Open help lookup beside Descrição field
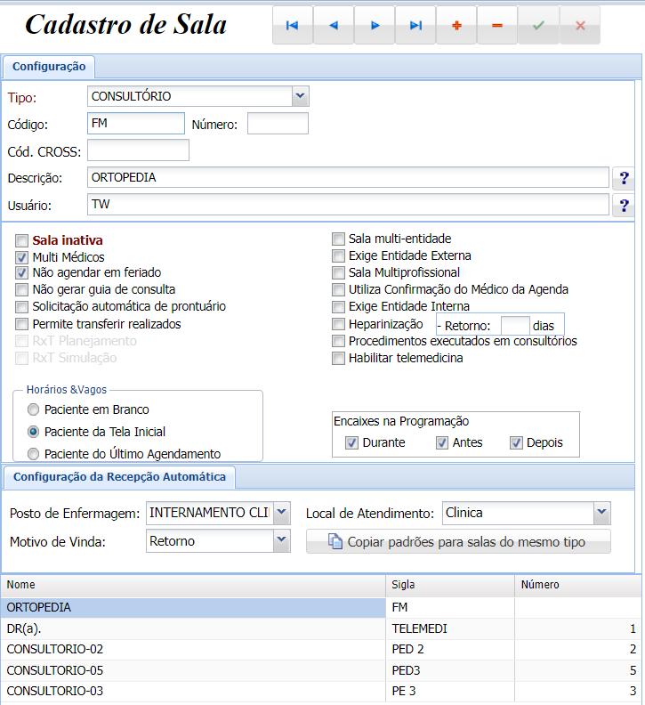The image size is (645, 705). pyautogui.click(x=624, y=178)
